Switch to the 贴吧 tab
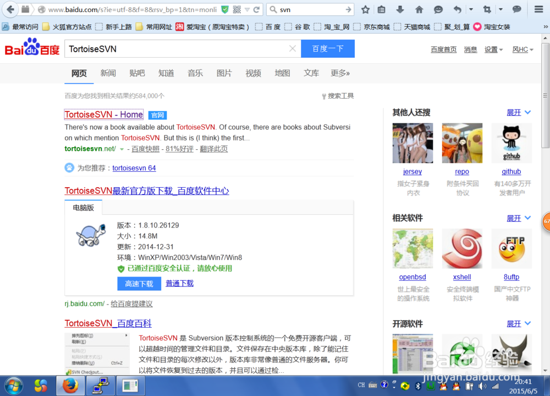This screenshot has width=550, height=396. (x=137, y=73)
